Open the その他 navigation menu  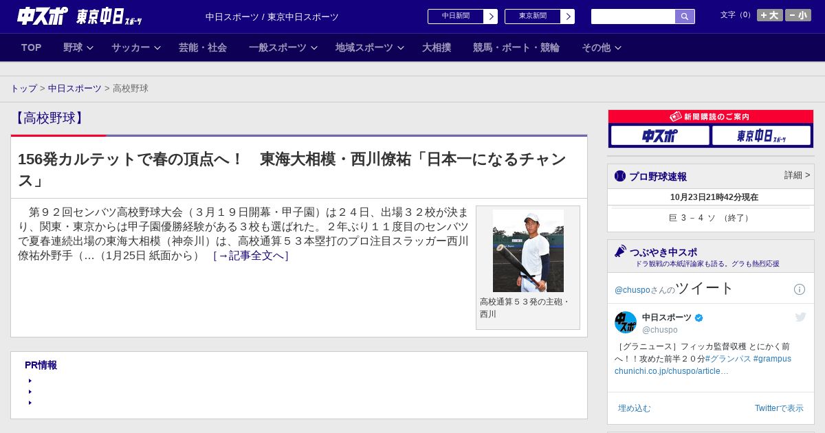[x=596, y=47]
